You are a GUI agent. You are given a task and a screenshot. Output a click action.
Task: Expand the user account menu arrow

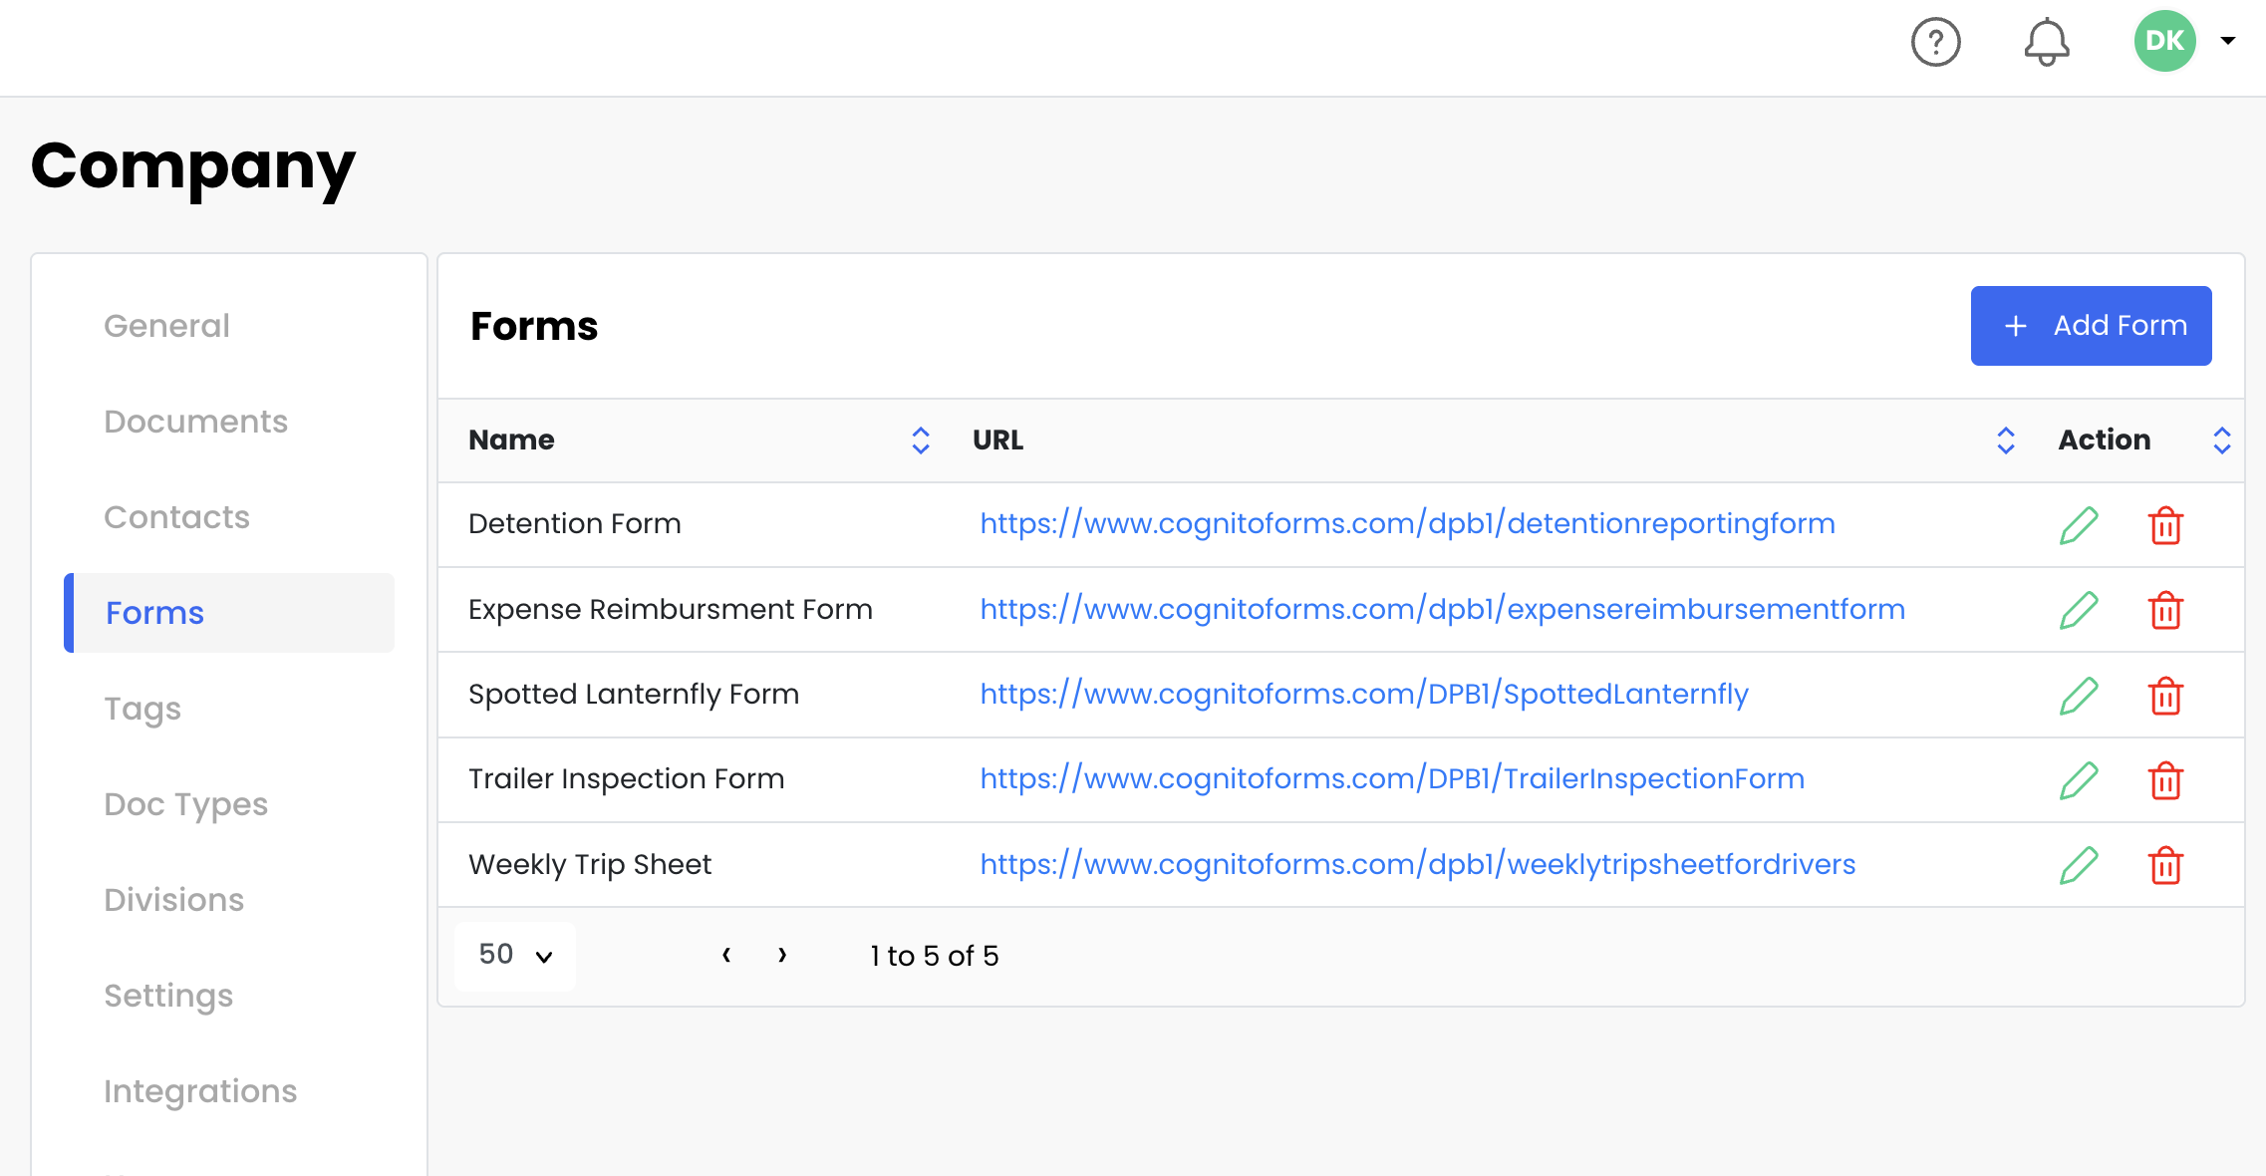click(2228, 41)
